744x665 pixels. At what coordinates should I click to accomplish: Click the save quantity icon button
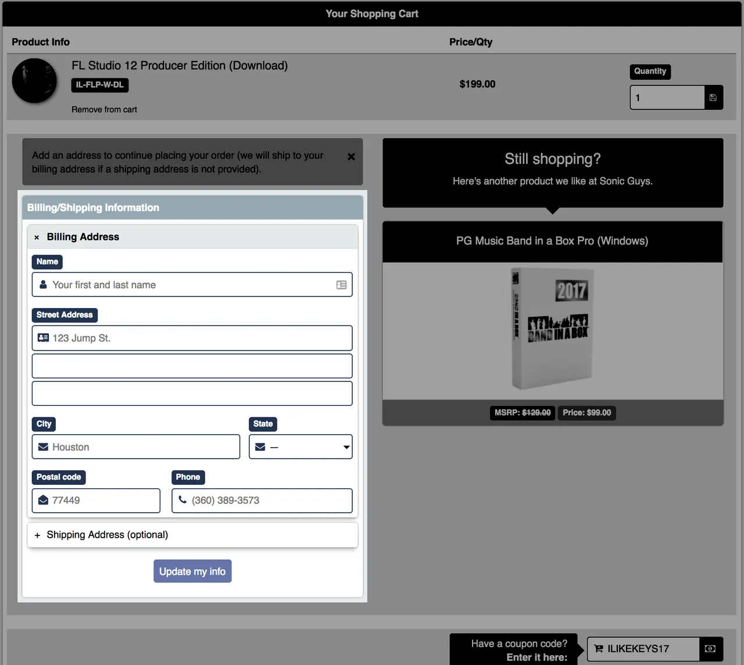point(713,98)
